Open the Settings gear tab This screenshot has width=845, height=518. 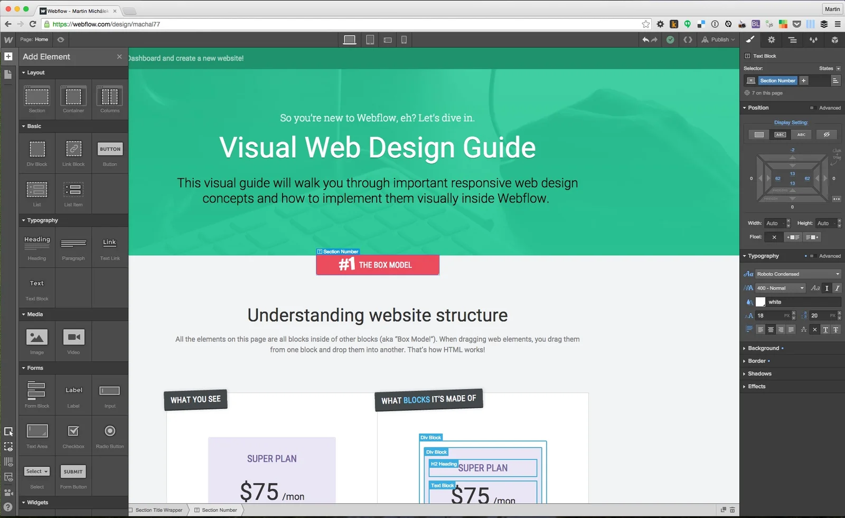pos(771,40)
